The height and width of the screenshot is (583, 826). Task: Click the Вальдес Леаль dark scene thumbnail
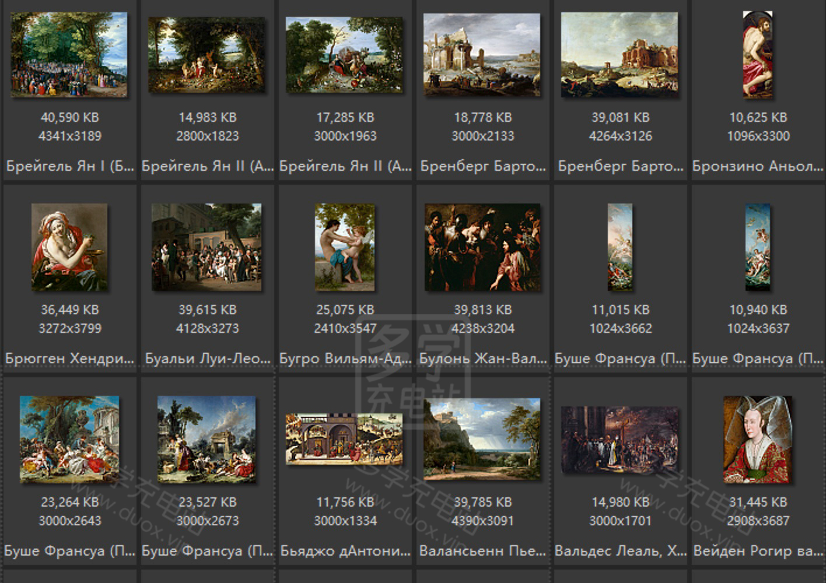tap(619, 439)
